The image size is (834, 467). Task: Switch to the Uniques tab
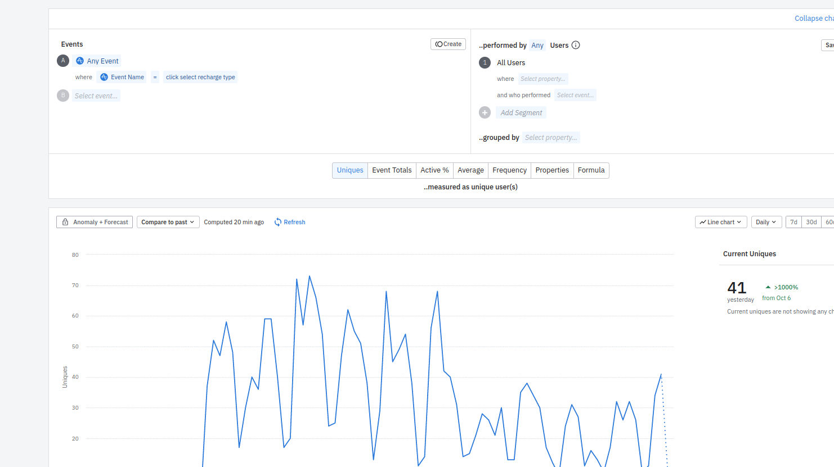pyautogui.click(x=350, y=170)
